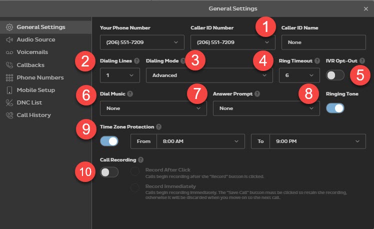The height and width of the screenshot is (229, 374).
Task: Click the Audio Source speaker icon in sidebar
Action: pos(9,39)
